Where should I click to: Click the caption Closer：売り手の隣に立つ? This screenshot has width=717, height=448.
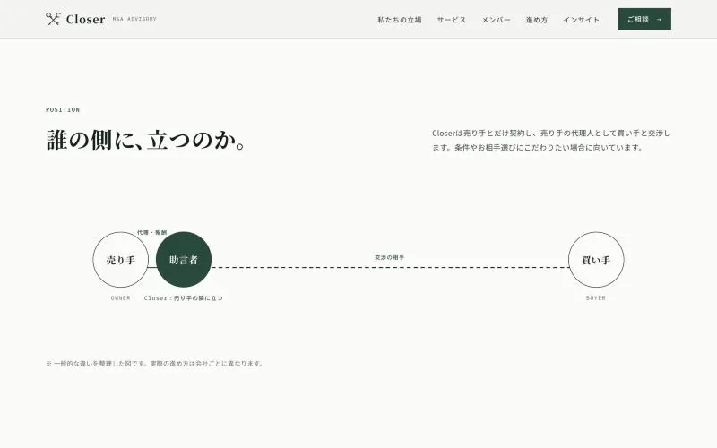click(184, 298)
